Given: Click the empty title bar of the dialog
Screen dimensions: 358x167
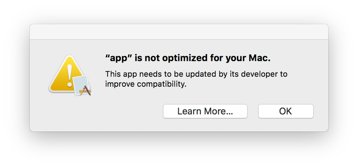Looking at the screenshot, I should [x=179, y=32].
